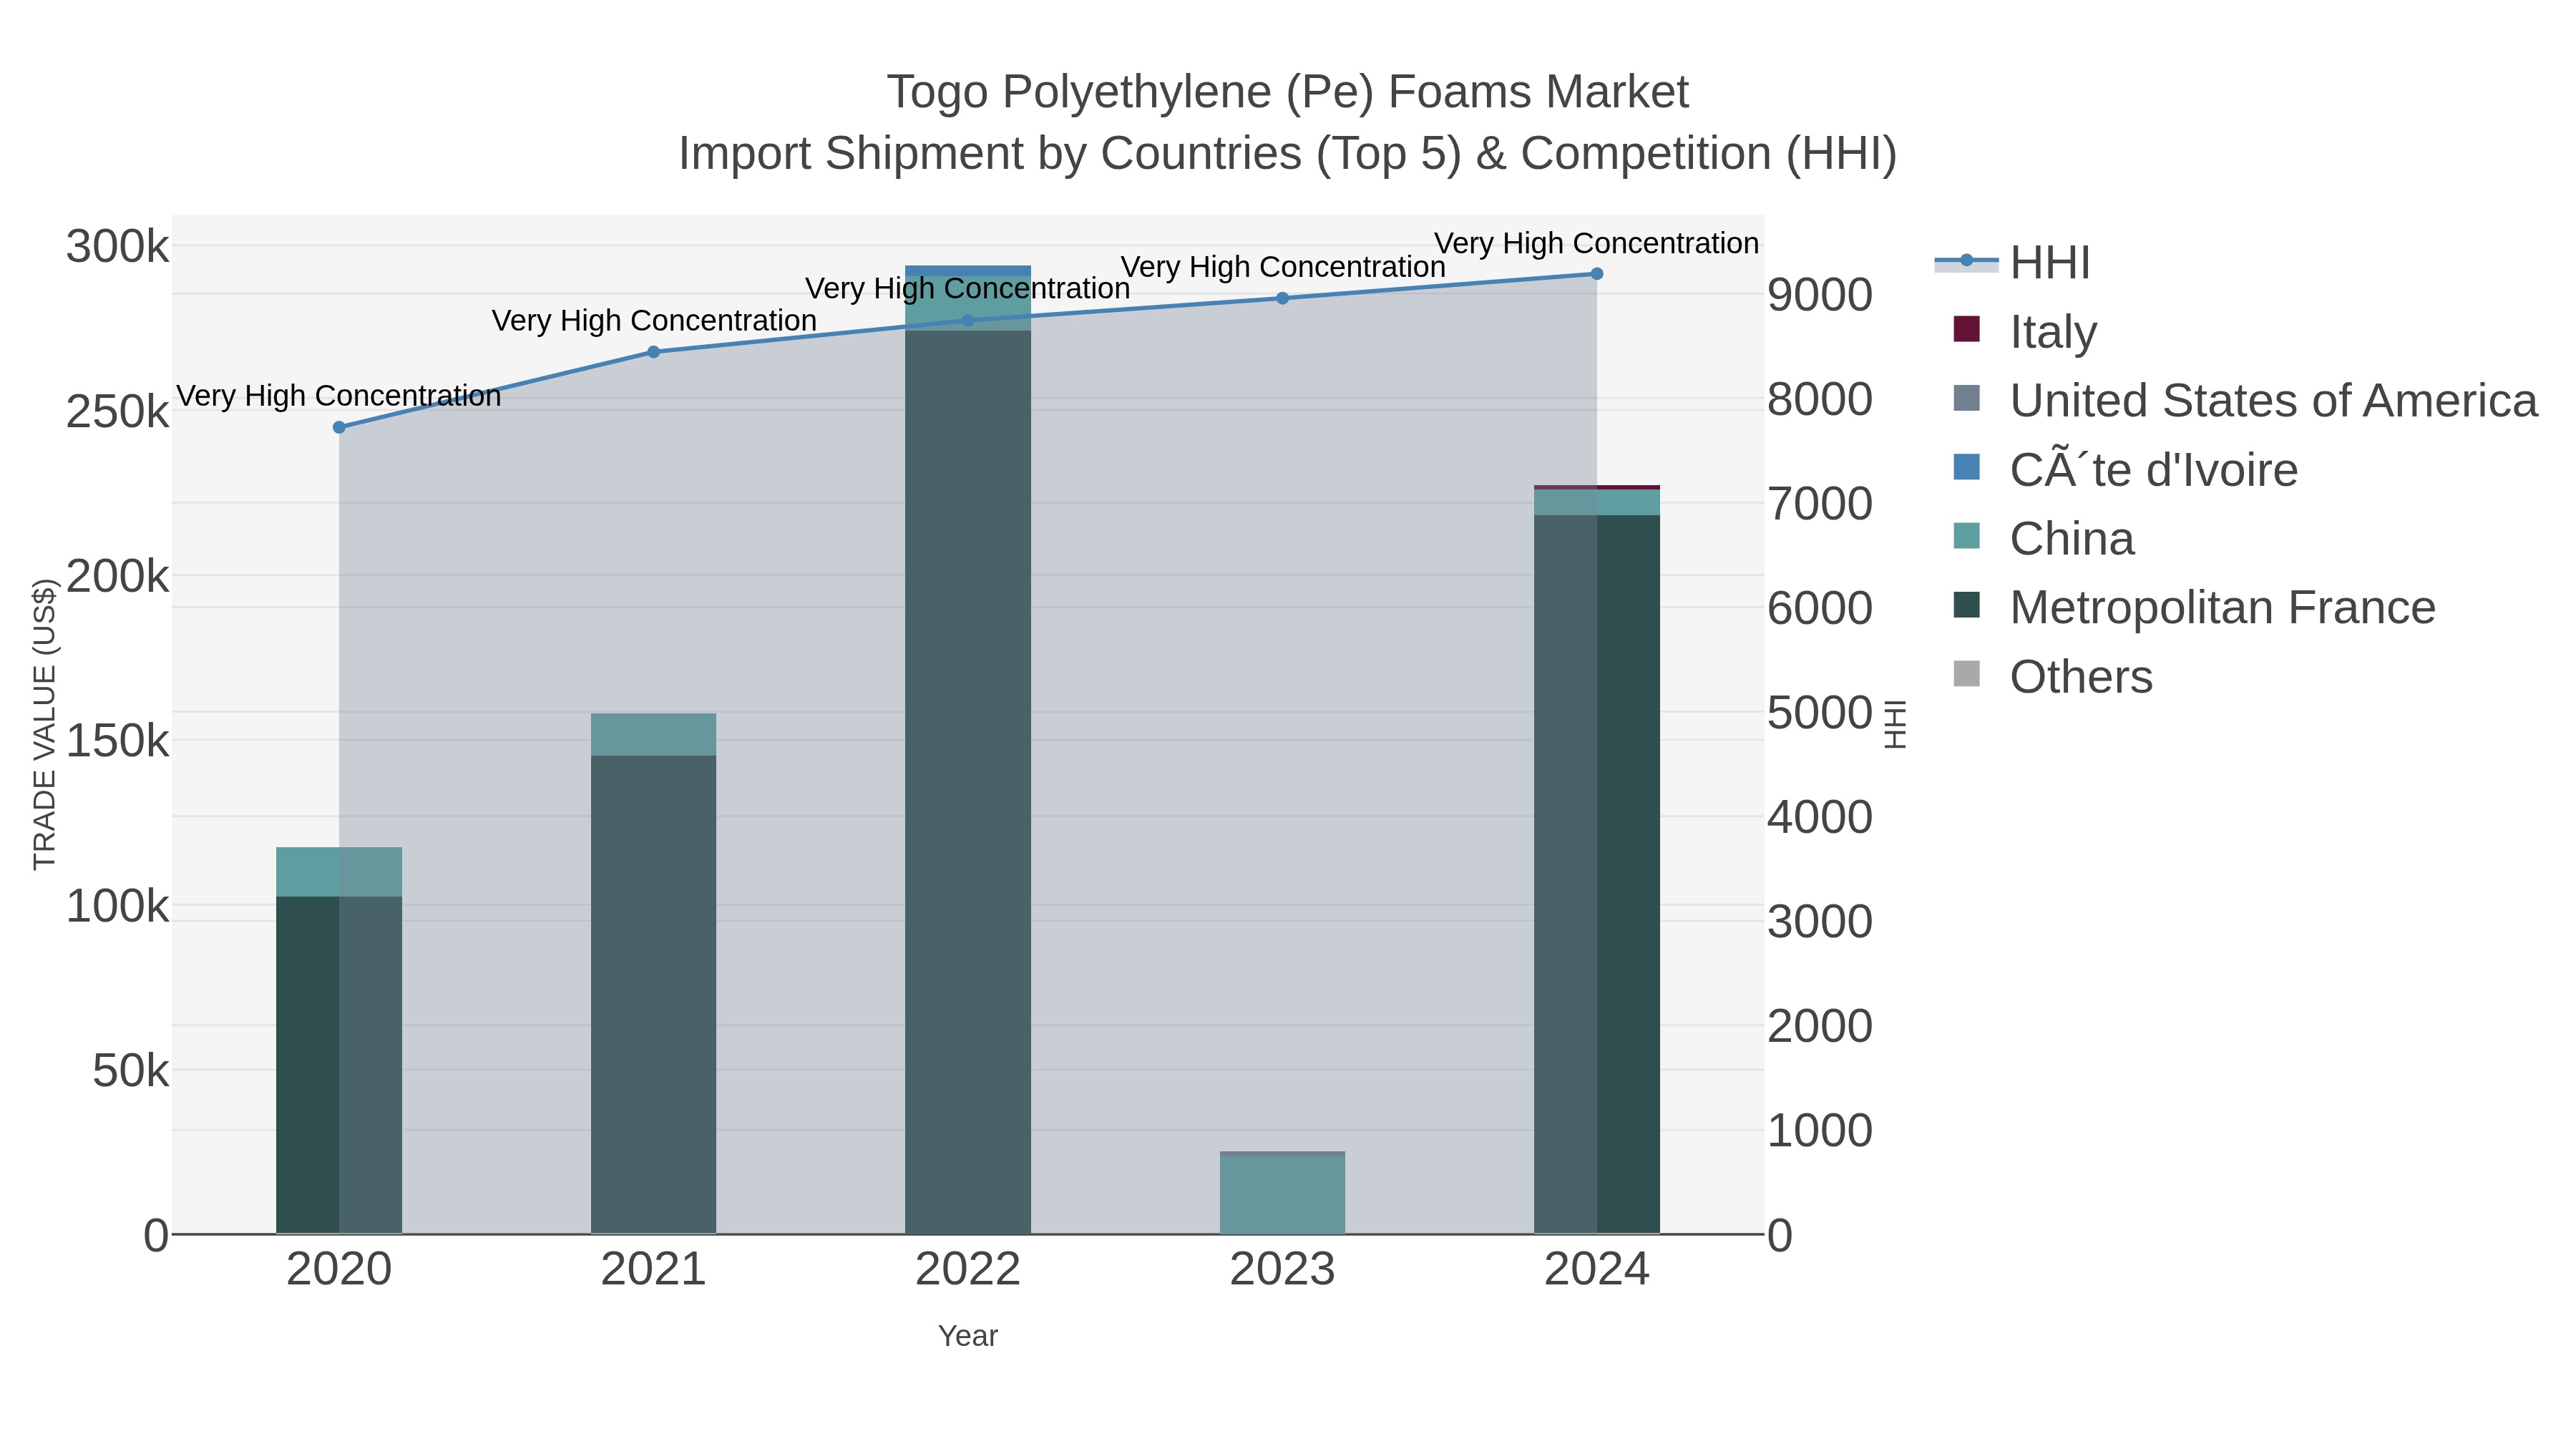Click the 9000 HHI axis tick label
The image size is (2576, 1449).
[x=1820, y=295]
